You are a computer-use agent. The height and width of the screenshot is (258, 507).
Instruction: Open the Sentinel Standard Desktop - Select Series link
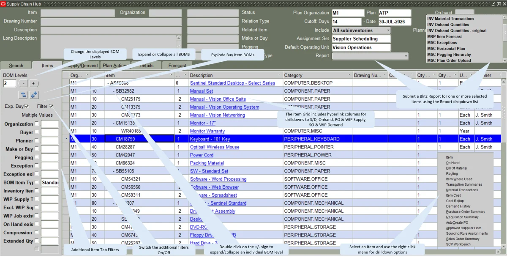click(x=232, y=83)
